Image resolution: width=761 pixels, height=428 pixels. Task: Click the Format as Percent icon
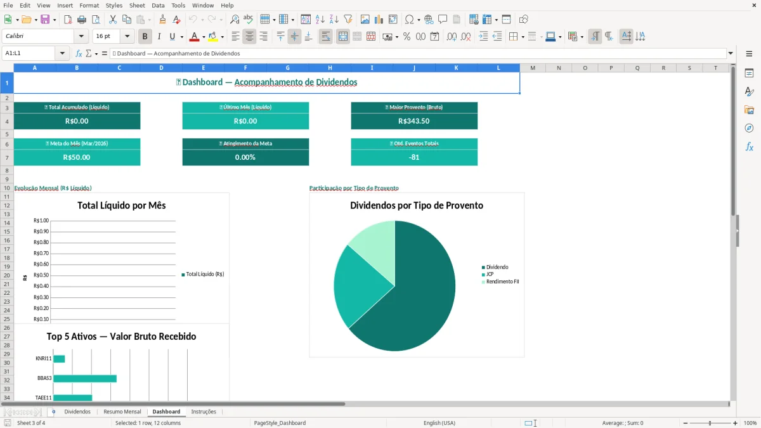tap(407, 37)
